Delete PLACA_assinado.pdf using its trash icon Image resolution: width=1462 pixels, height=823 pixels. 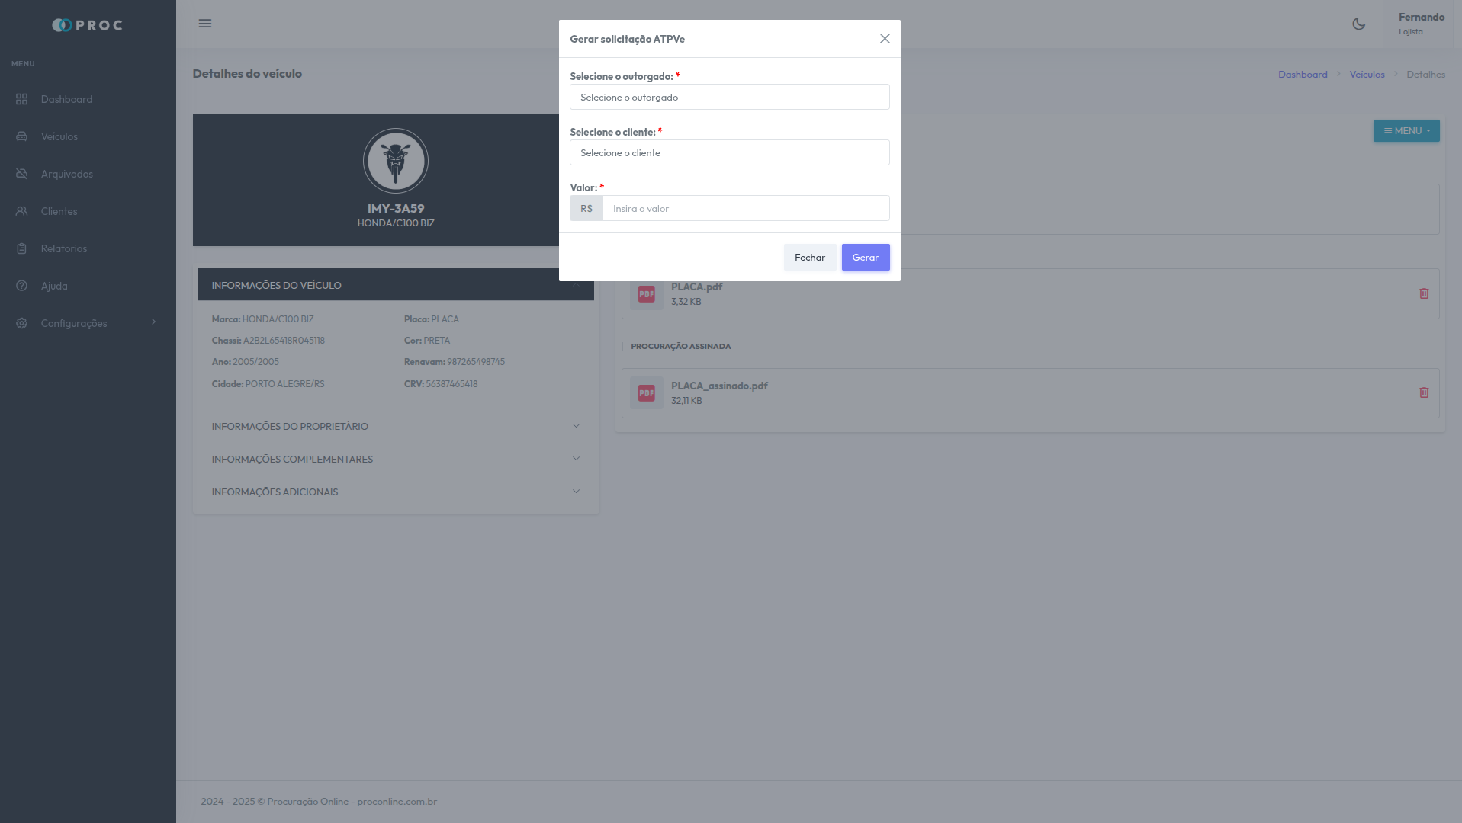coord(1423,392)
